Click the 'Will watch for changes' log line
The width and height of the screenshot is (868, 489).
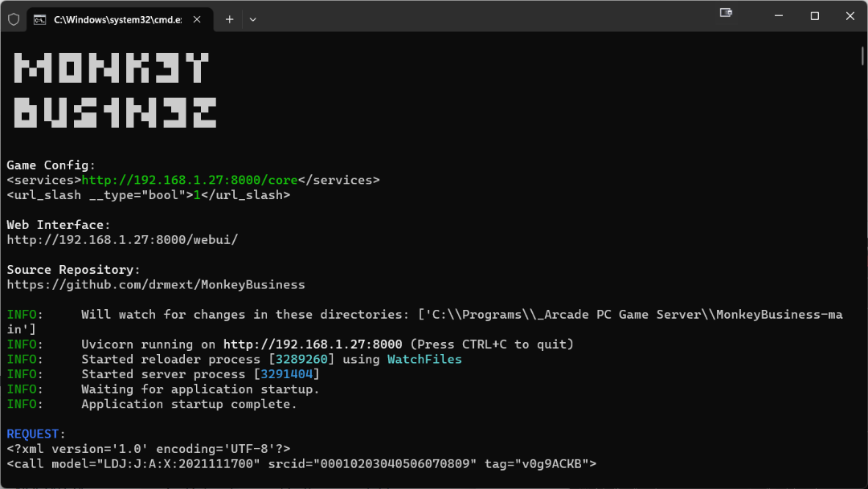pyautogui.click(x=424, y=321)
